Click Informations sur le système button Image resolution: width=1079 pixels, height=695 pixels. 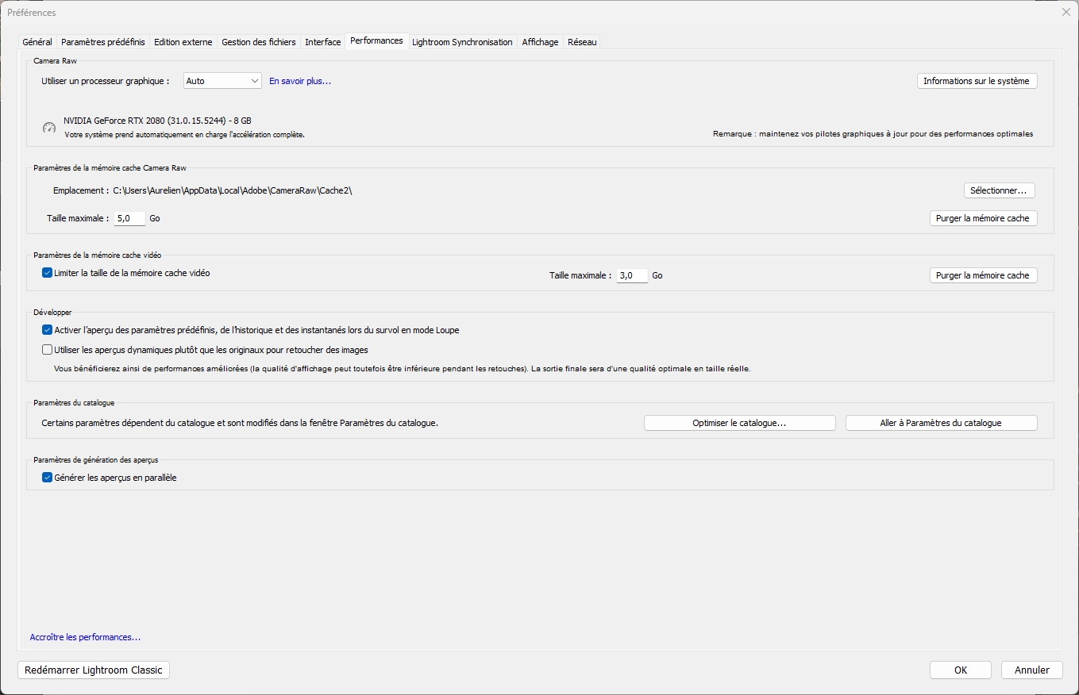pos(976,81)
